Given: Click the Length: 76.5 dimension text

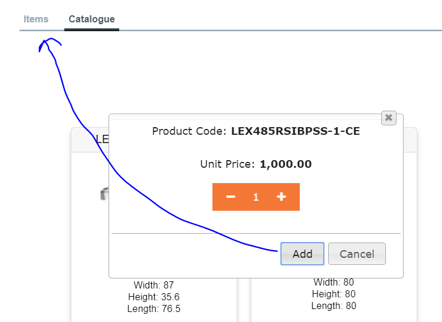Looking at the screenshot, I should pos(153,309).
